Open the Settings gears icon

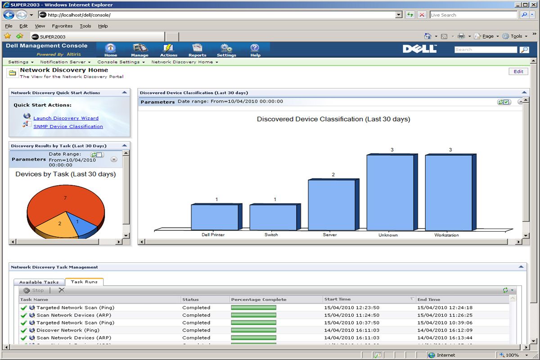(226, 50)
